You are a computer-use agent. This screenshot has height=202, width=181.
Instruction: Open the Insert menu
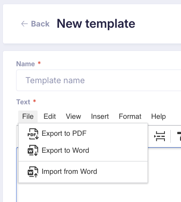(x=100, y=116)
